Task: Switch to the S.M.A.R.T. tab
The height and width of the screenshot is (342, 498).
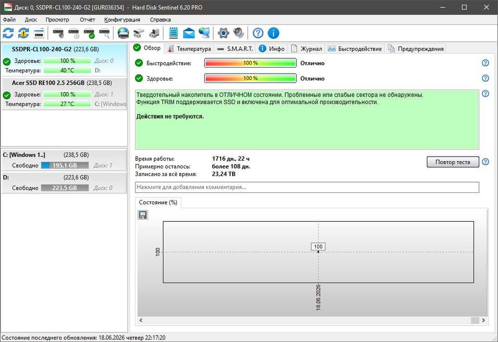Action: (x=236, y=49)
